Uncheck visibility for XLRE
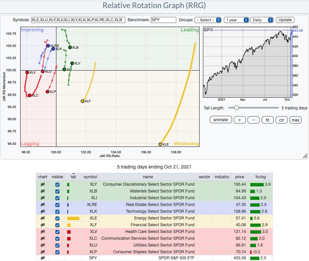The height and width of the screenshot is (261, 309). click(x=57, y=205)
